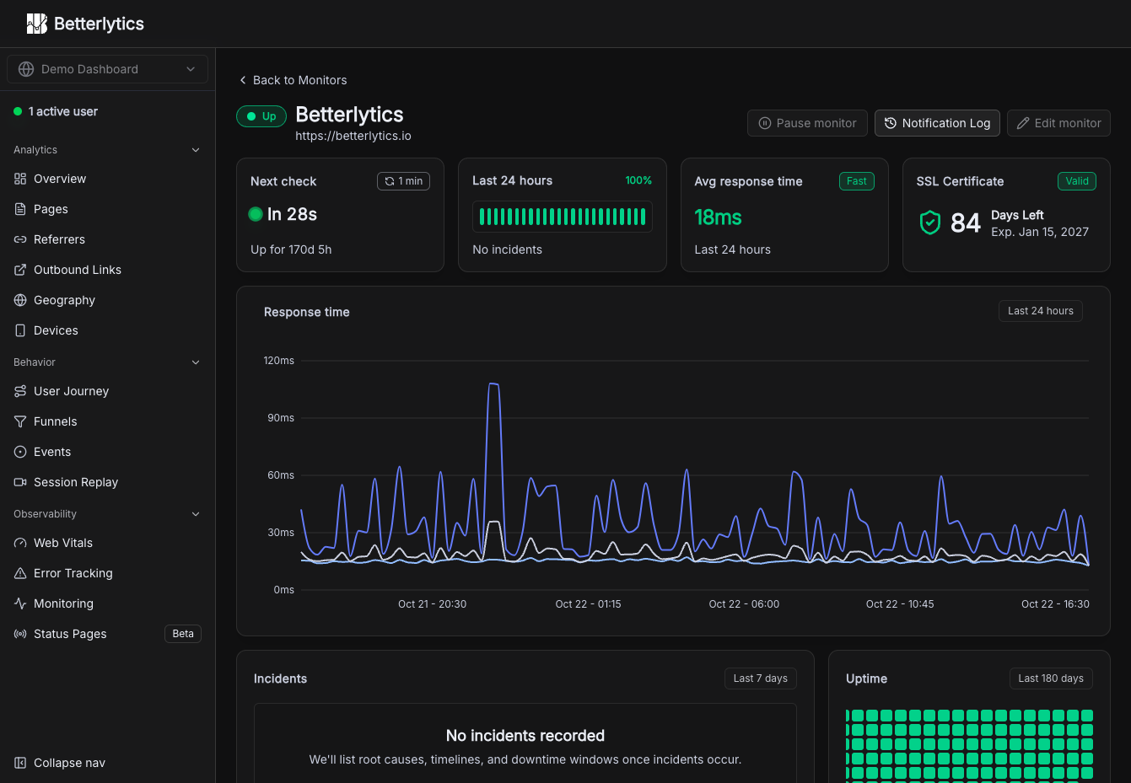
Task: Open the Monitoring nav entry
Action: tap(107, 603)
